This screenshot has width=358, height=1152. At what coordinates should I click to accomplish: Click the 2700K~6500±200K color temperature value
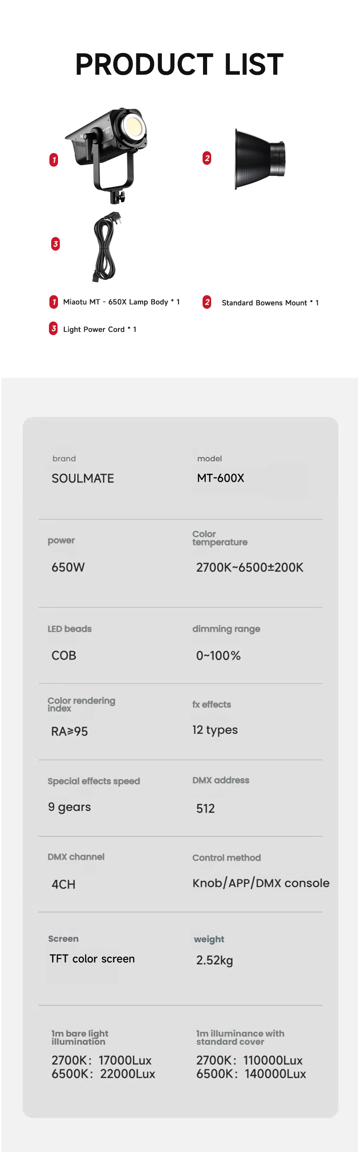coord(250,567)
